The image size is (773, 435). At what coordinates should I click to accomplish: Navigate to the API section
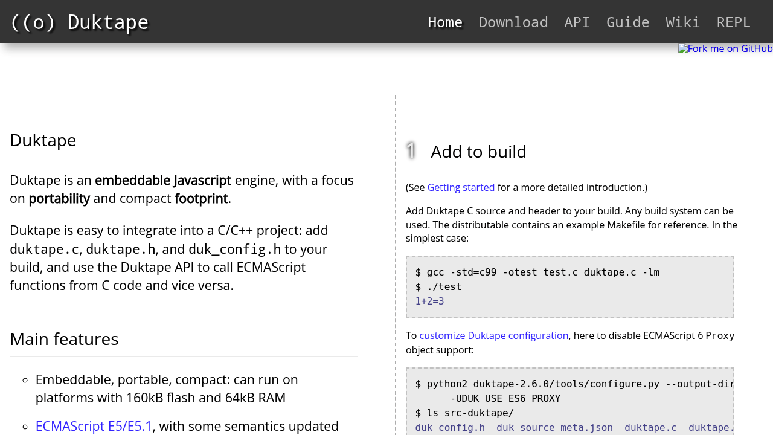[577, 22]
